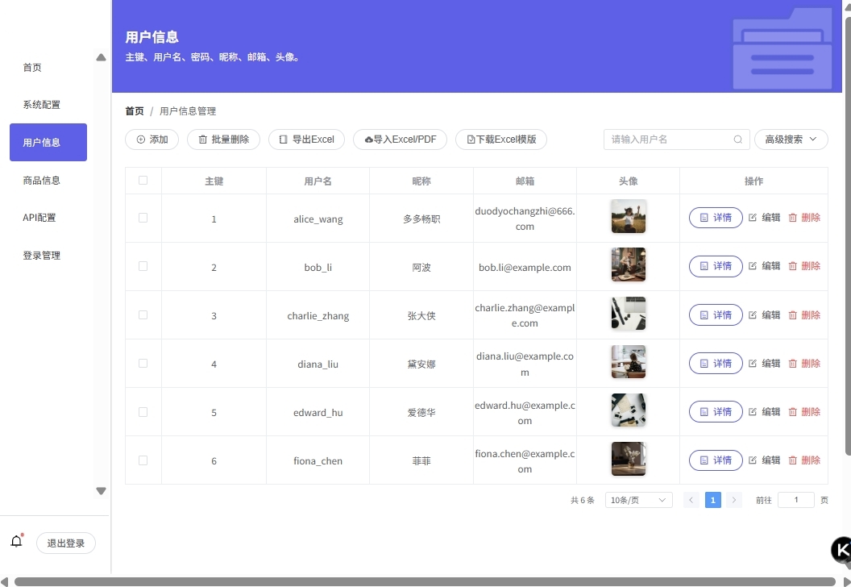Click 首页 breadcrumb link

135,111
